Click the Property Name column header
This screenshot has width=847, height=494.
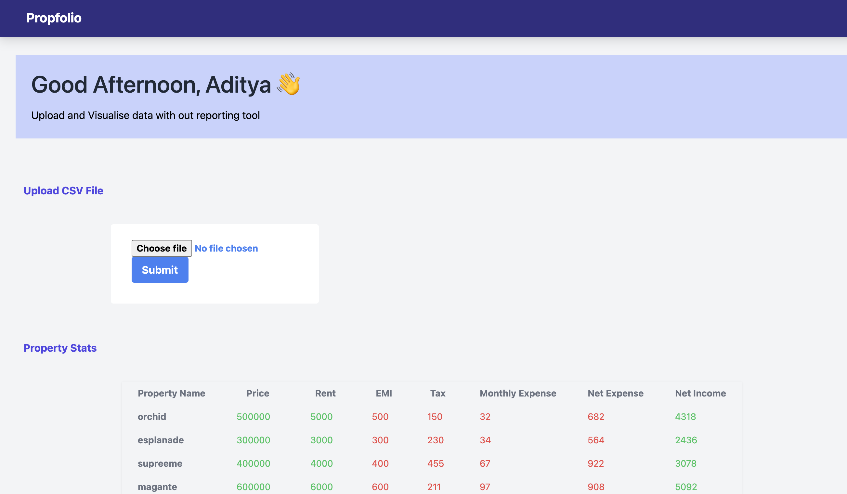(x=171, y=394)
